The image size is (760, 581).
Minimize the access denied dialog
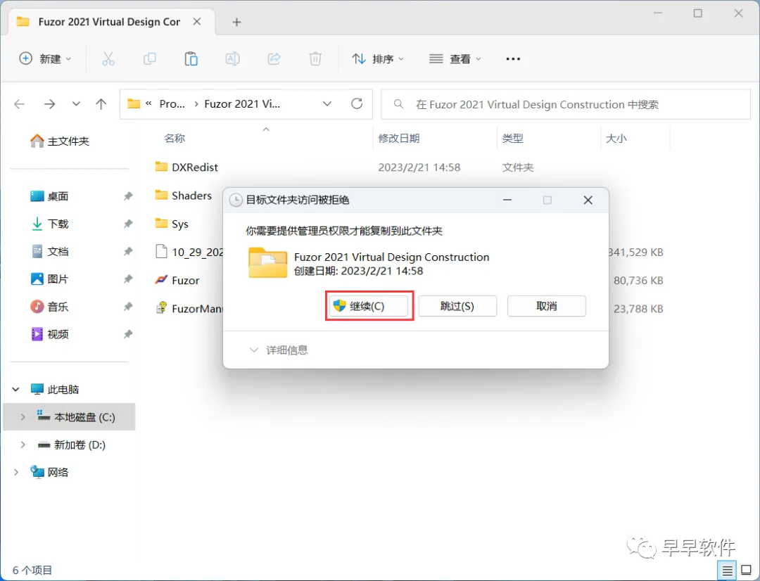(x=507, y=200)
